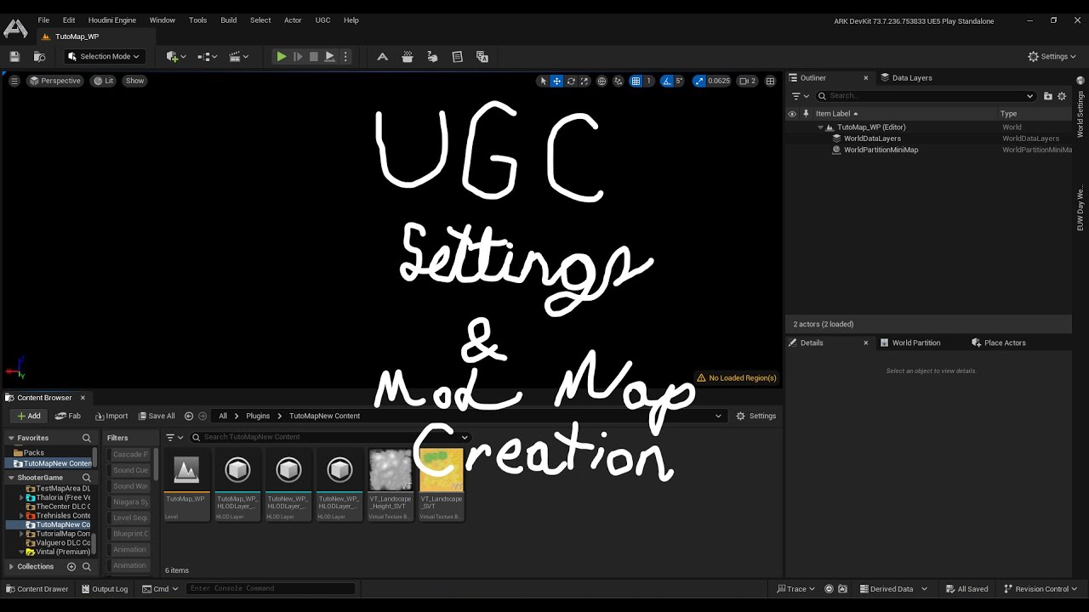This screenshot has width=1089, height=612.
Task: Open the quick add actor menu
Action: click(x=176, y=57)
